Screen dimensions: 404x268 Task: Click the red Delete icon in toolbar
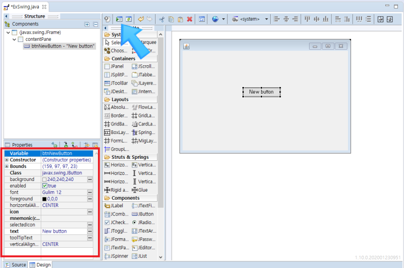coord(189,19)
